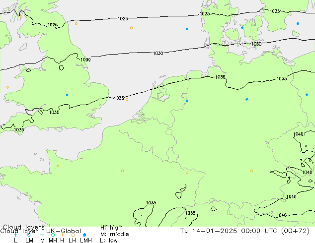Click the 1025 isobar label northwest of Denmark
The image size is (315, 243).
pos(205,13)
